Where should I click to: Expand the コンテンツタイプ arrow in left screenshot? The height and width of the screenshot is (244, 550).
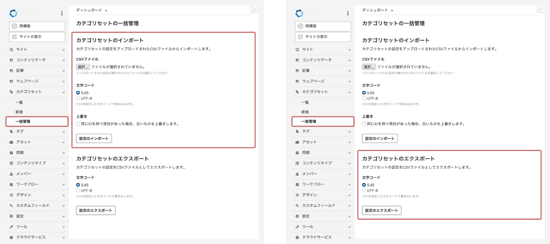tap(64, 163)
